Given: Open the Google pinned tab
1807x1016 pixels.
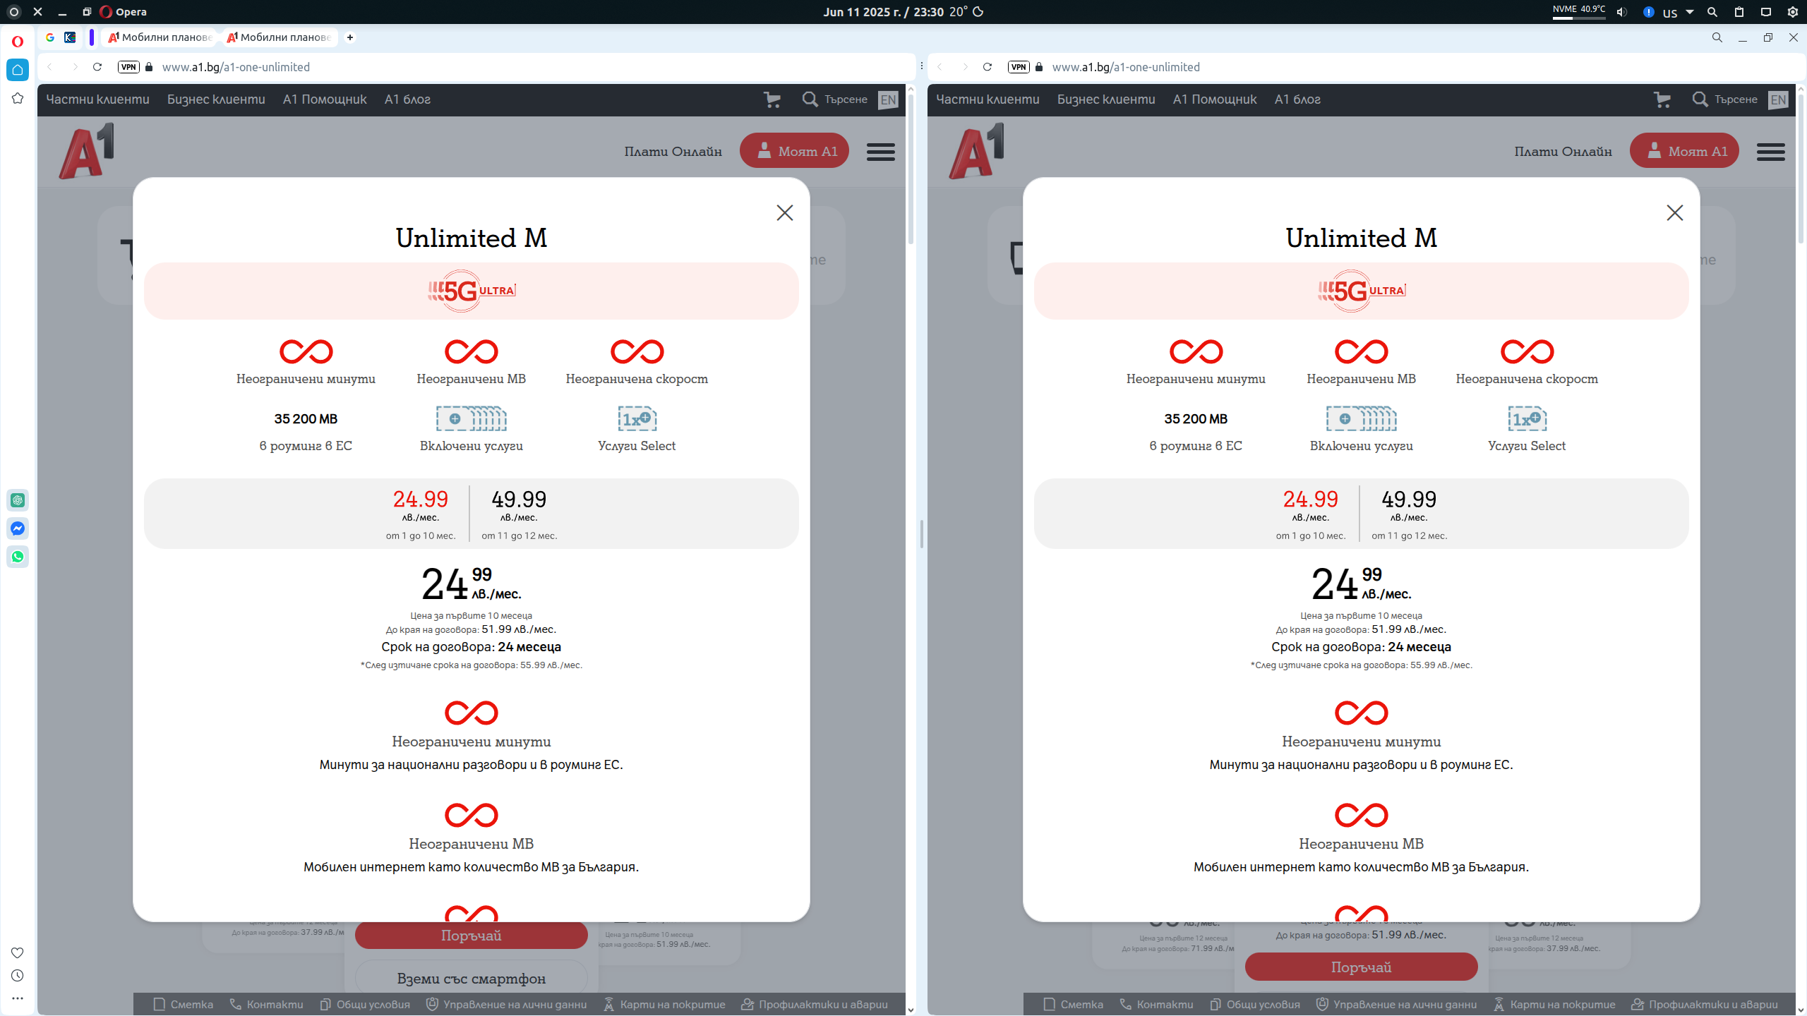Looking at the screenshot, I should click(50, 37).
